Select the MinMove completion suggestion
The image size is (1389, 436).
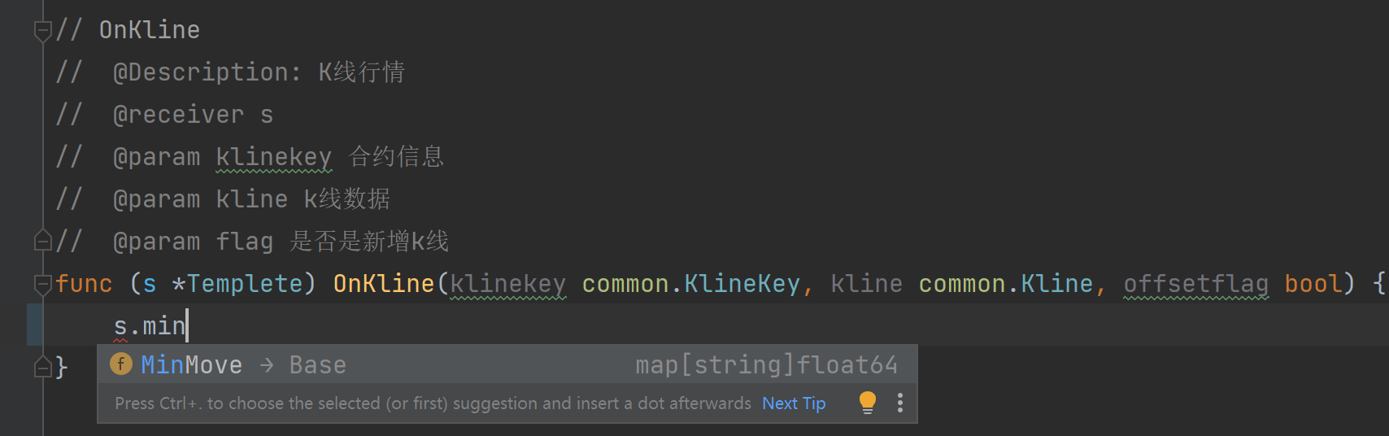192,364
